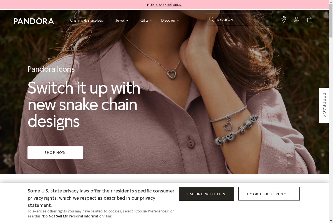Viewport: 333px width, 223px height.
Task: Click the heart necklace in the hero image
Action: pyautogui.click(x=171, y=74)
